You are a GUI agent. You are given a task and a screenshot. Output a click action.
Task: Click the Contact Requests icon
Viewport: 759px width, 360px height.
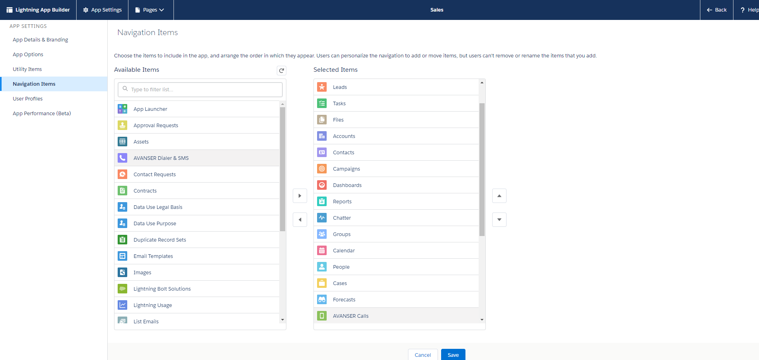(x=122, y=174)
